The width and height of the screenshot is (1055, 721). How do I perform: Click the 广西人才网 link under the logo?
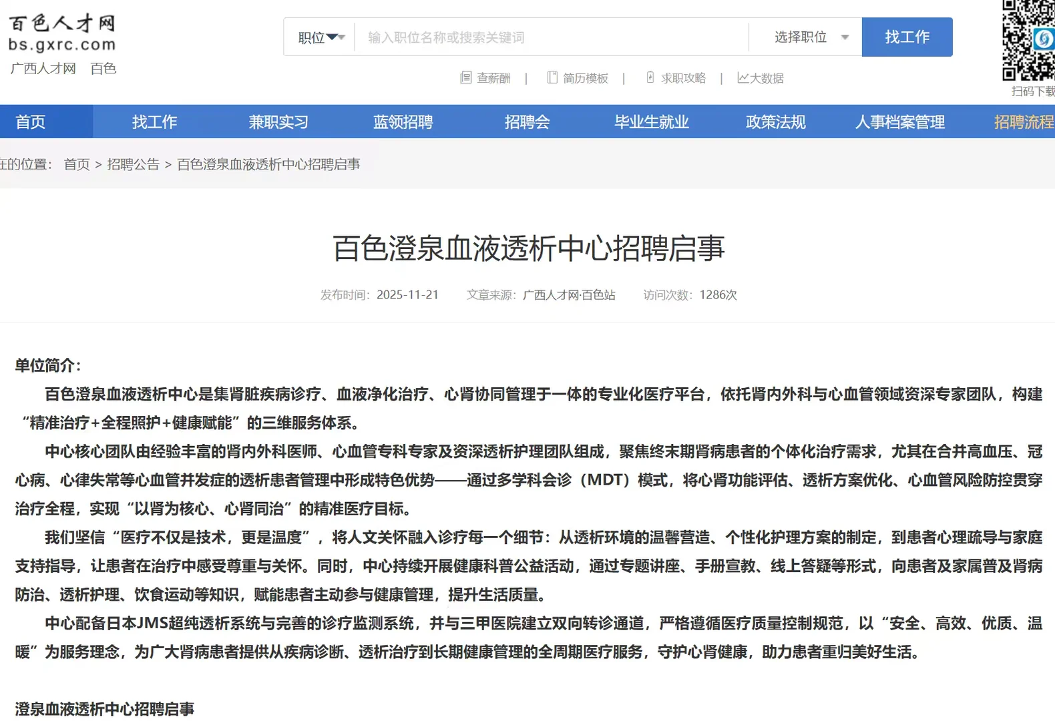[43, 68]
